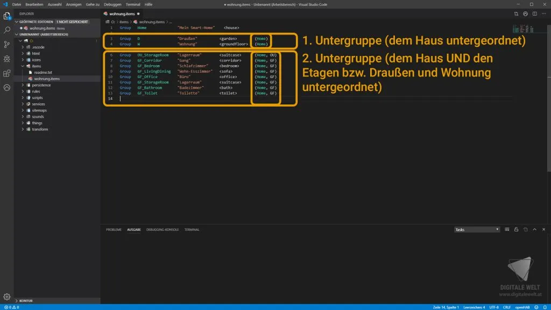This screenshot has height=310, width=551.
Task: Collapse the Unbenannt (Arbeitsbereich) section
Action: (17, 34)
